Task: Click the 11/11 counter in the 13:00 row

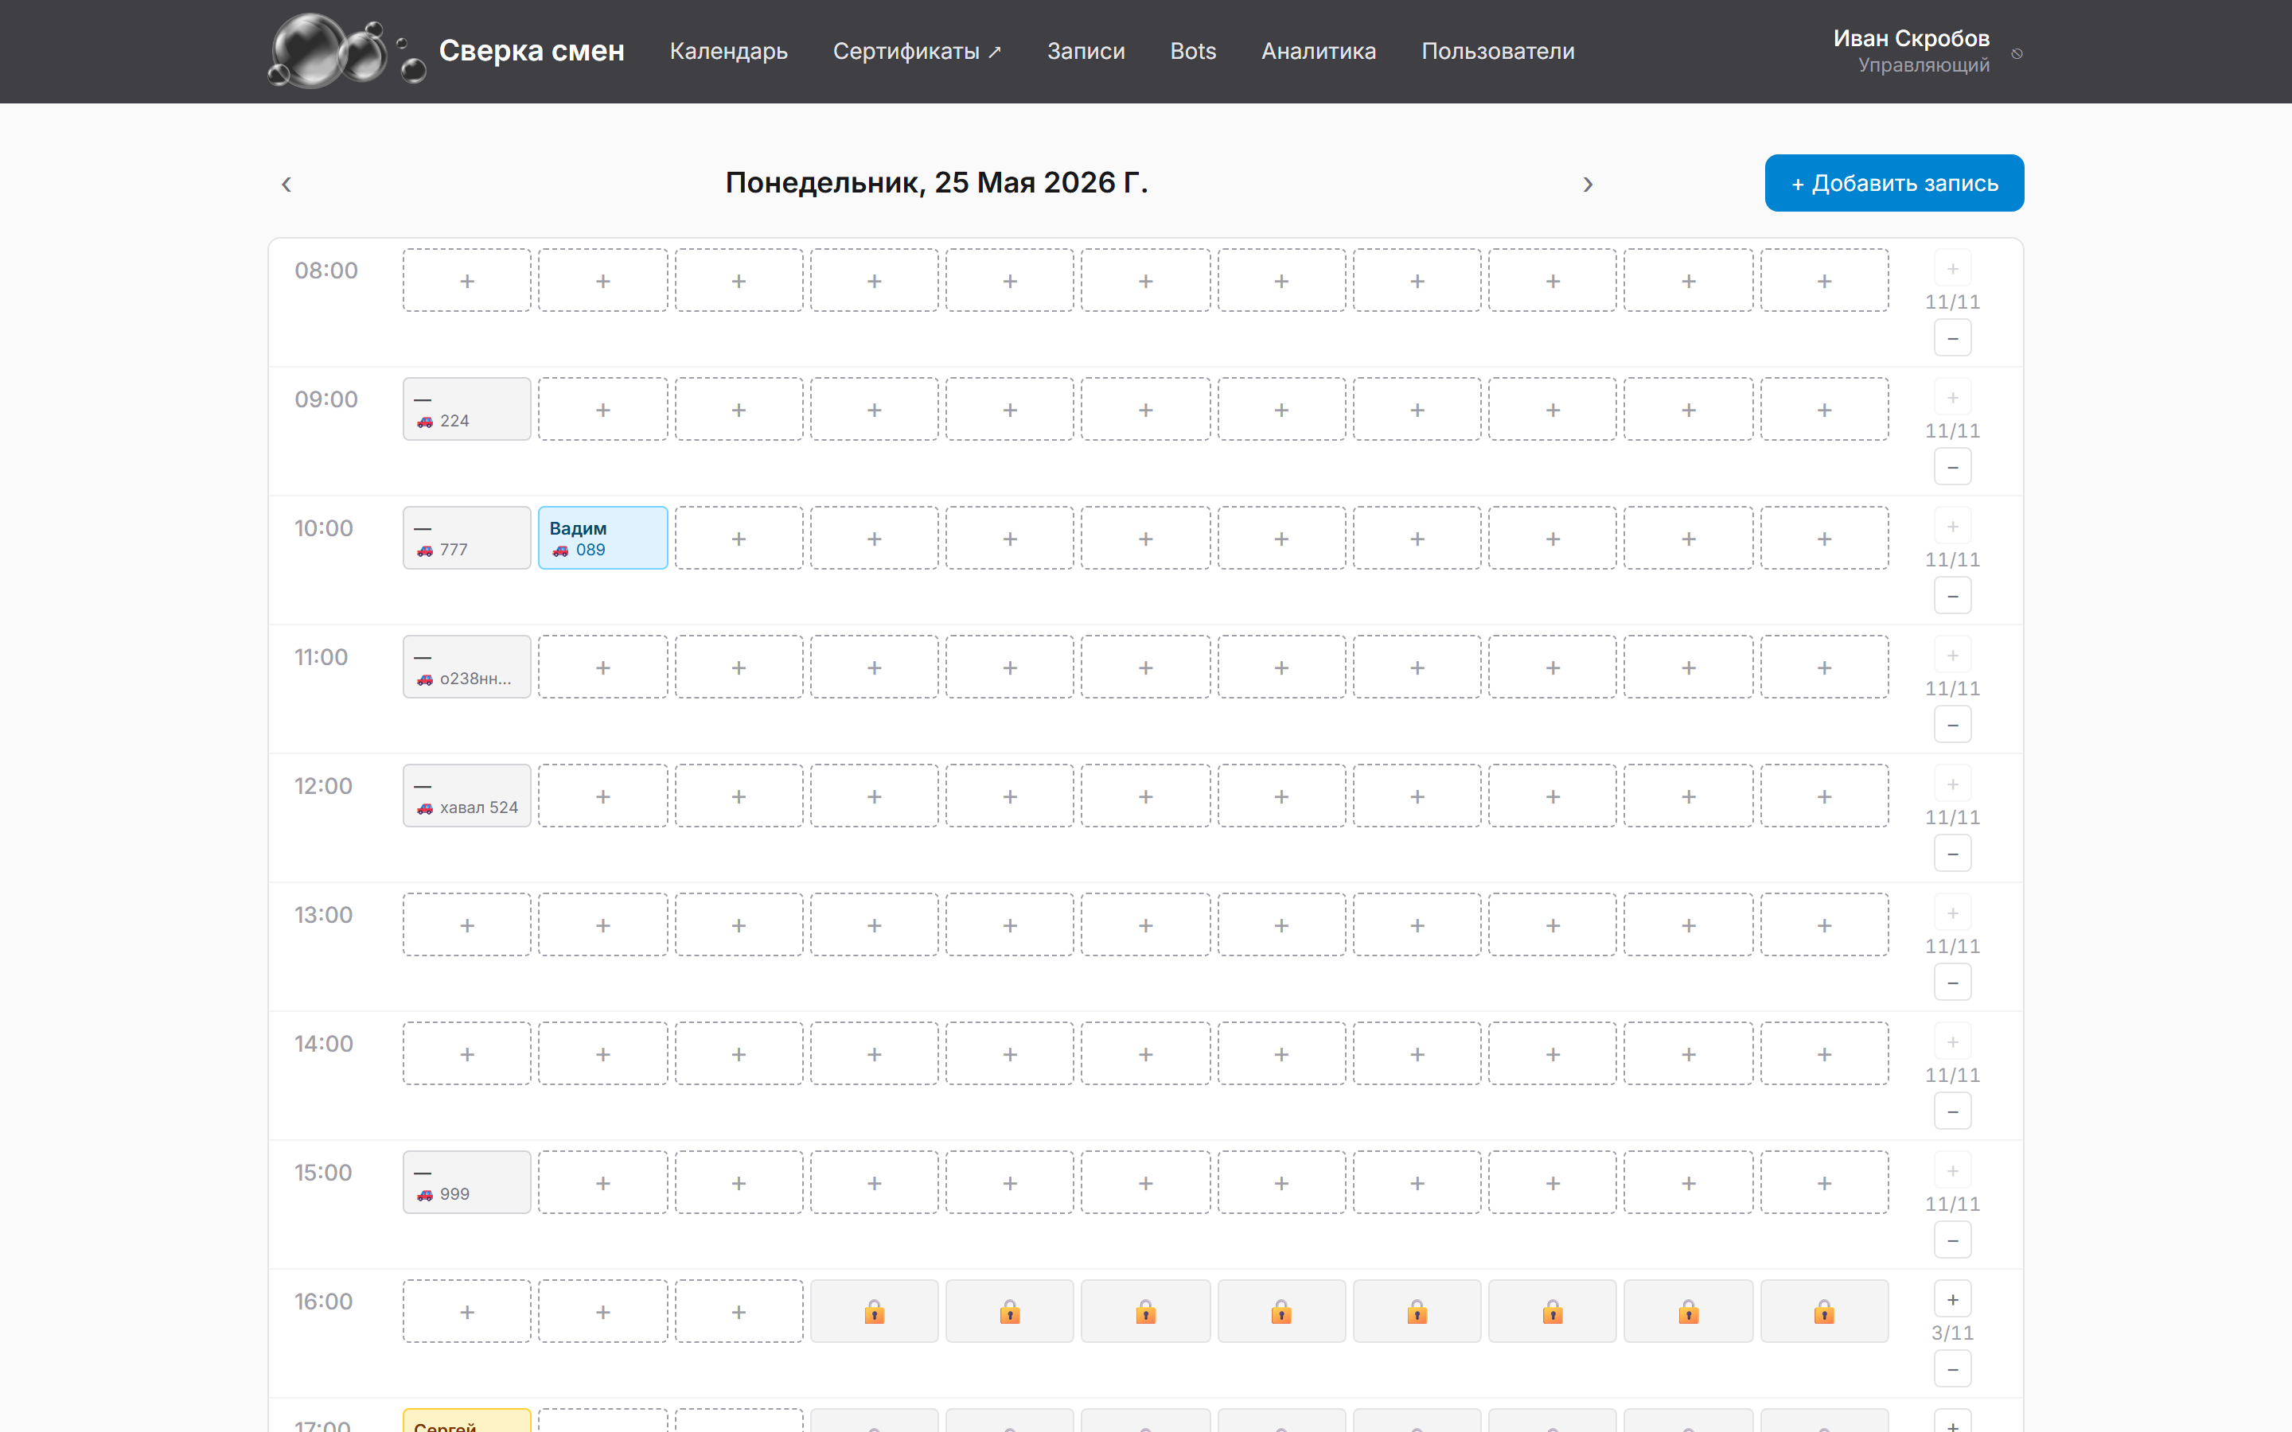Action: click(x=1952, y=946)
